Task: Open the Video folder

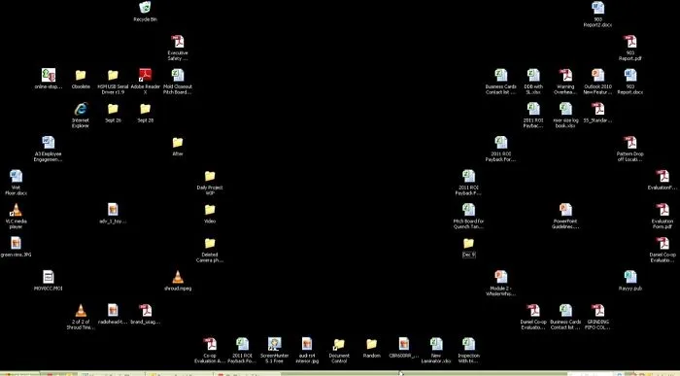Action: click(x=210, y=210)
